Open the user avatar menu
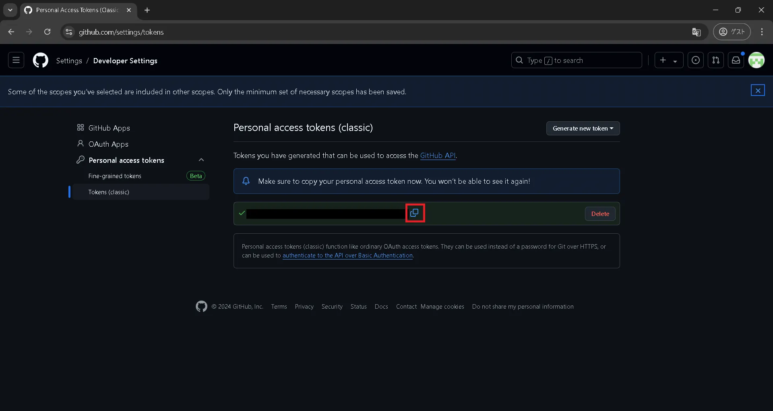773x411 pixels. pyautogui.click(x=756, y=60)
